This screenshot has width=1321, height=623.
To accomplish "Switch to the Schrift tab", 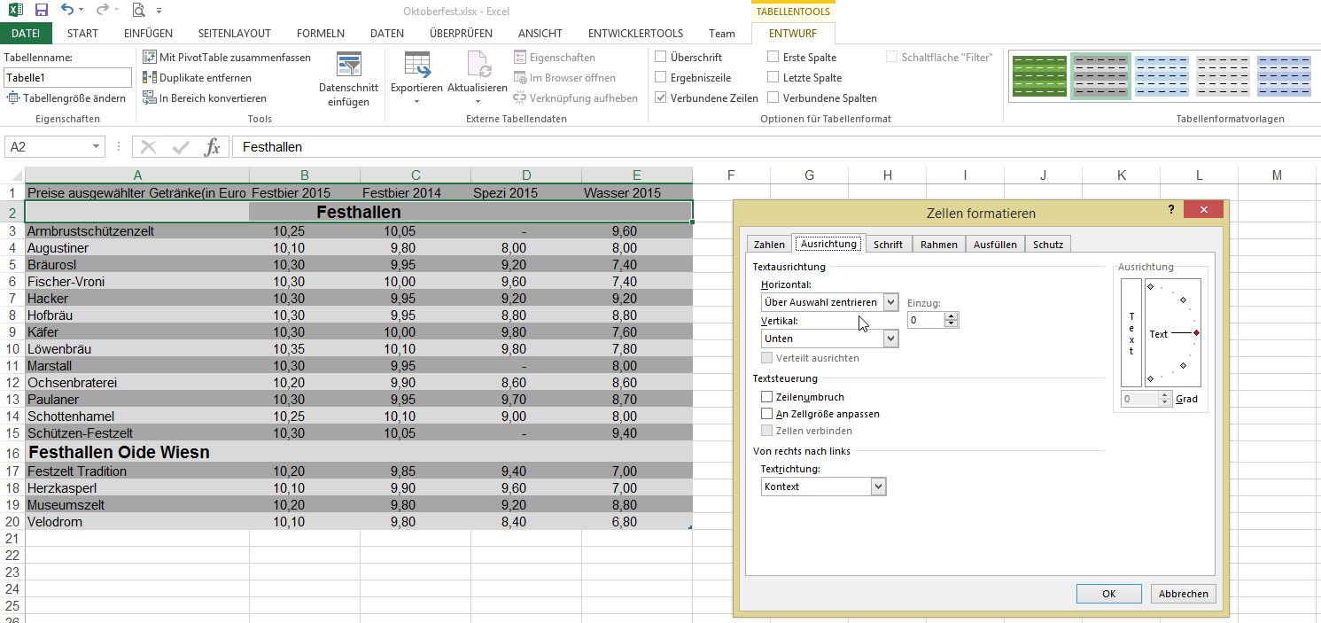I will point(888,245).
